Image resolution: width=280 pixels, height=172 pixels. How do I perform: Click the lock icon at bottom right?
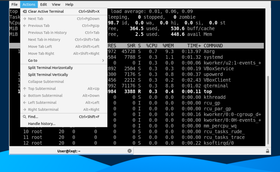pos(267,151)
